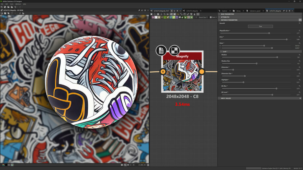Click the Magnification value field

click(x=298, y=33)
